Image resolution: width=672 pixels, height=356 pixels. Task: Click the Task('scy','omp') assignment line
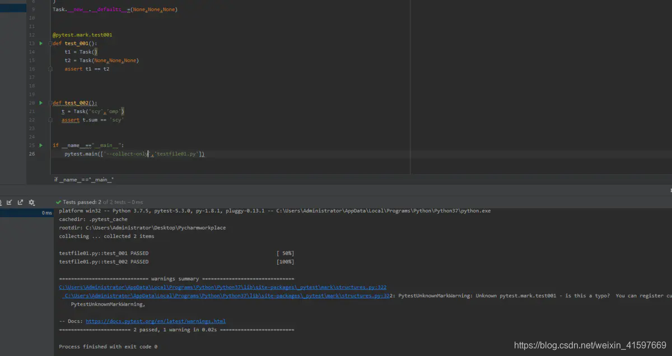point(92,111)
